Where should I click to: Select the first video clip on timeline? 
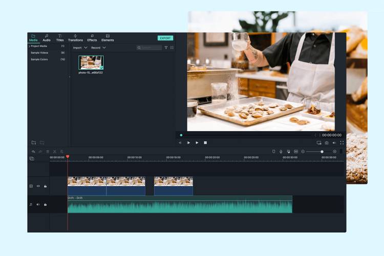pyautogui.click(x=87, y=186)
